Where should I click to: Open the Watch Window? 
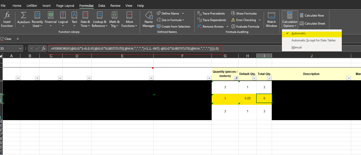pos(272,20)
